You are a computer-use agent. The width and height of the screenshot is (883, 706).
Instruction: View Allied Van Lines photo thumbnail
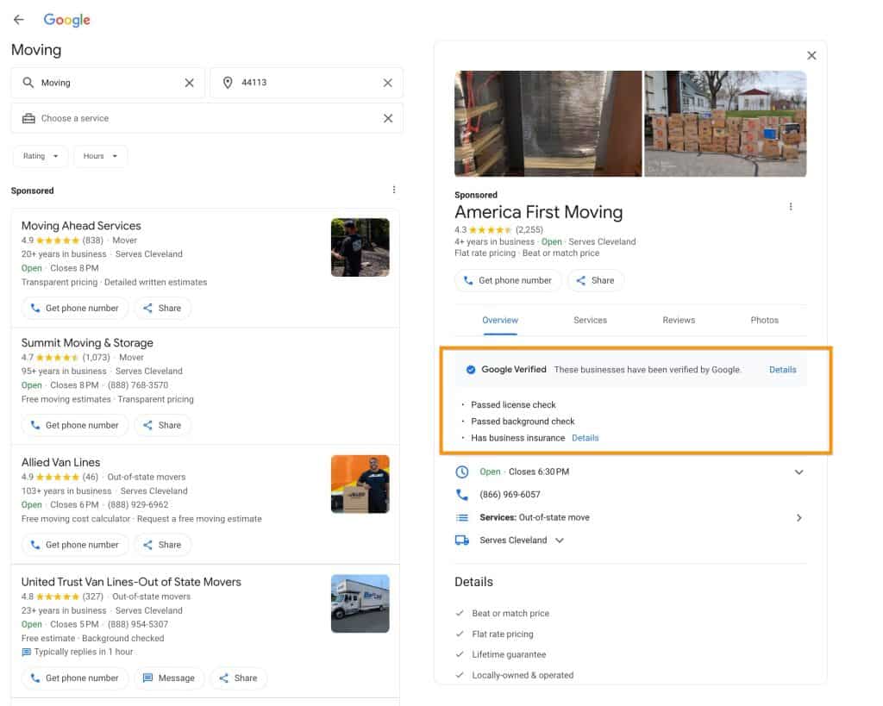tap(360, 484)
